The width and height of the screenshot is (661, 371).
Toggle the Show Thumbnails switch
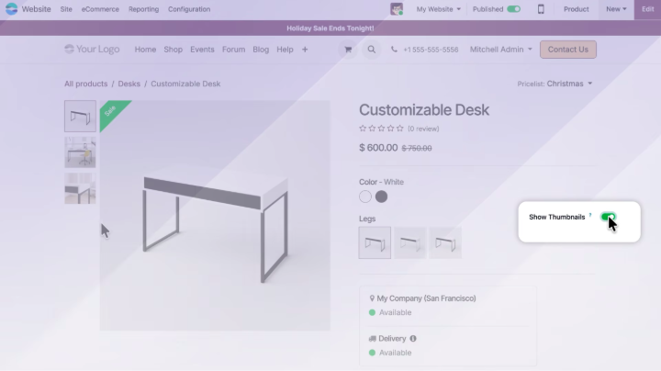point(609,217)
